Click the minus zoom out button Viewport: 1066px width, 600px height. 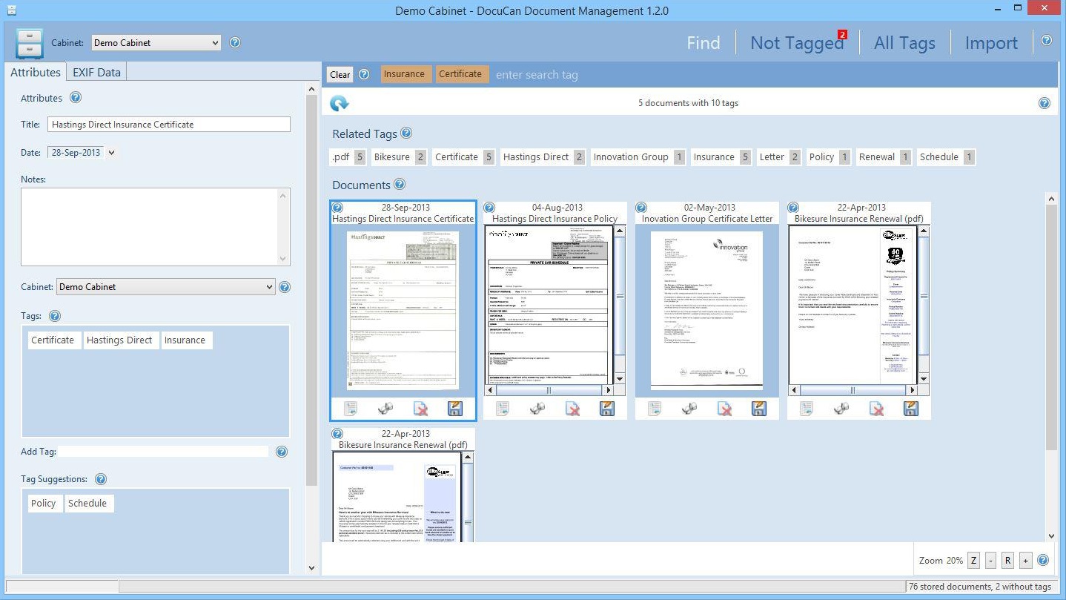point(990,561)
